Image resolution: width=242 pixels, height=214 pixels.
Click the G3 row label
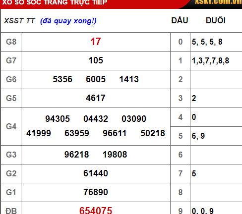click(x=11, y=155)
